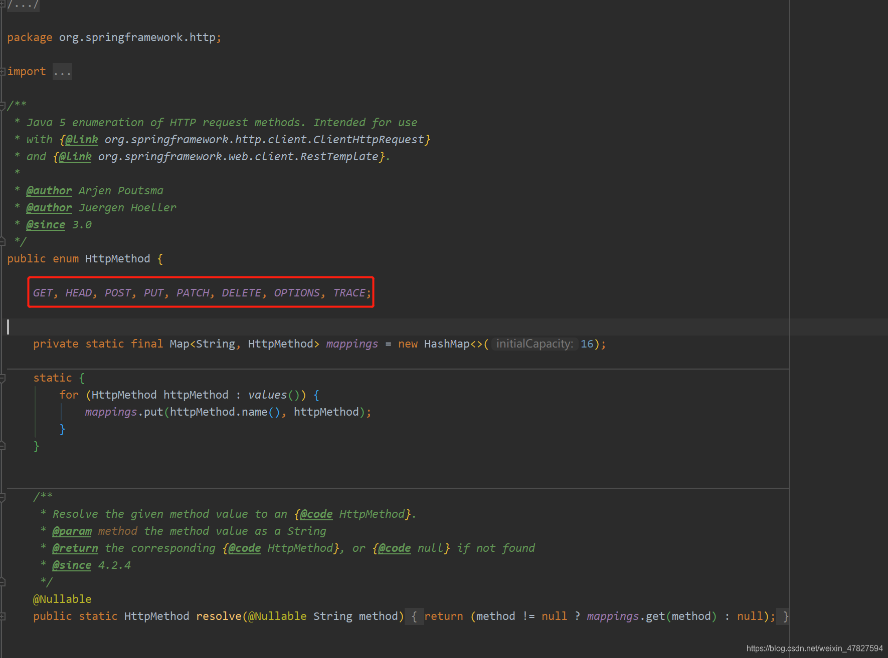Collapse the resolve method Javadoc fold marker

click(x=3, y=497)
